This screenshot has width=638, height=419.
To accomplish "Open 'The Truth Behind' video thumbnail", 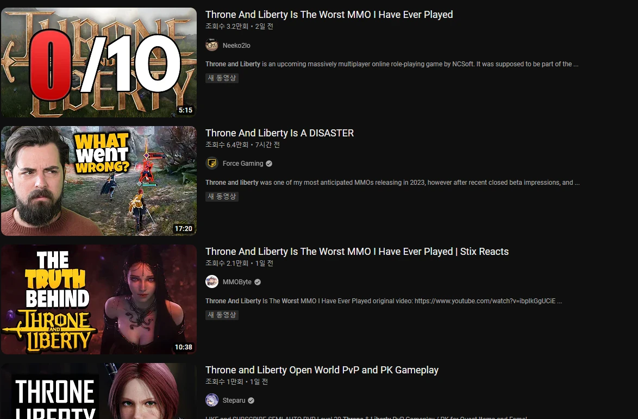I will 99,299.
